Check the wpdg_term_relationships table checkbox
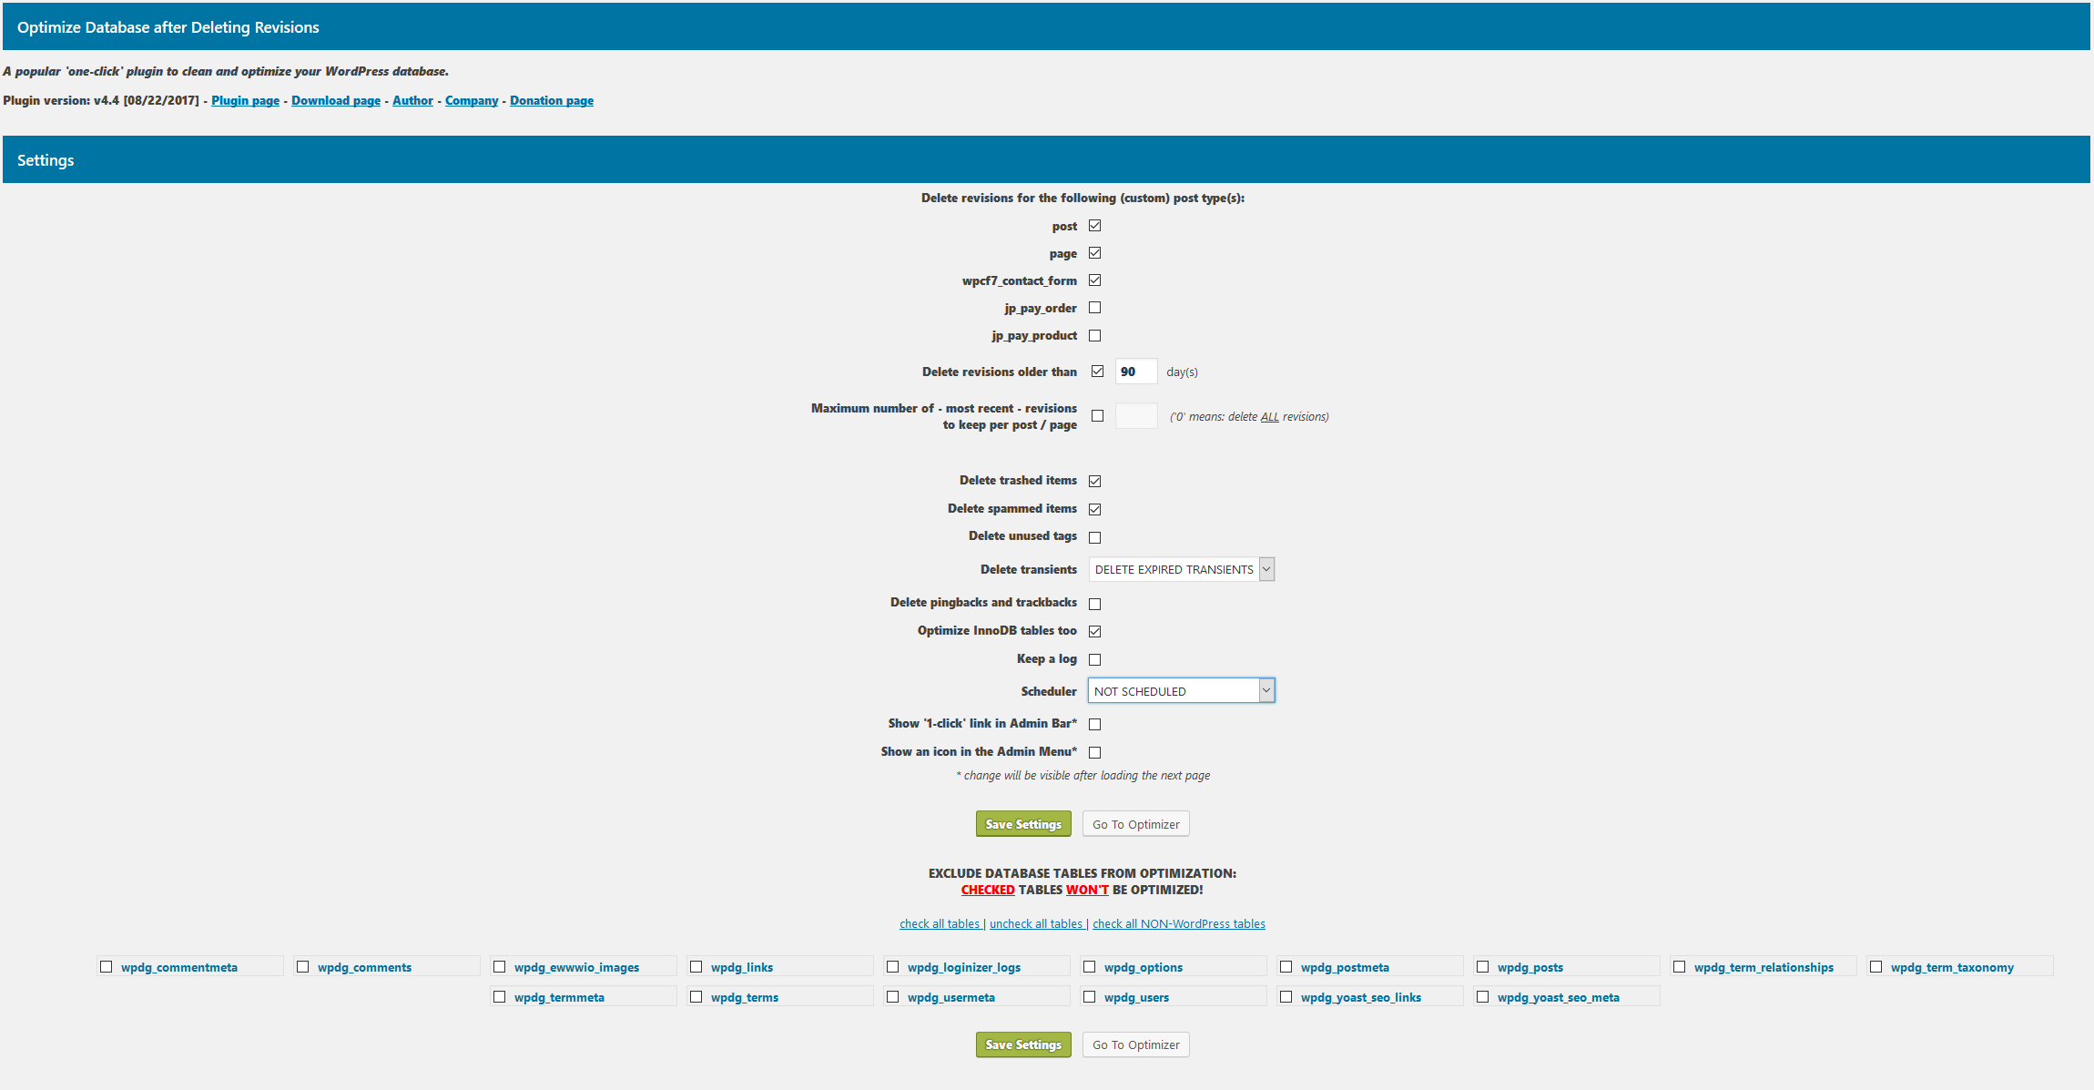 (1679, 967)
